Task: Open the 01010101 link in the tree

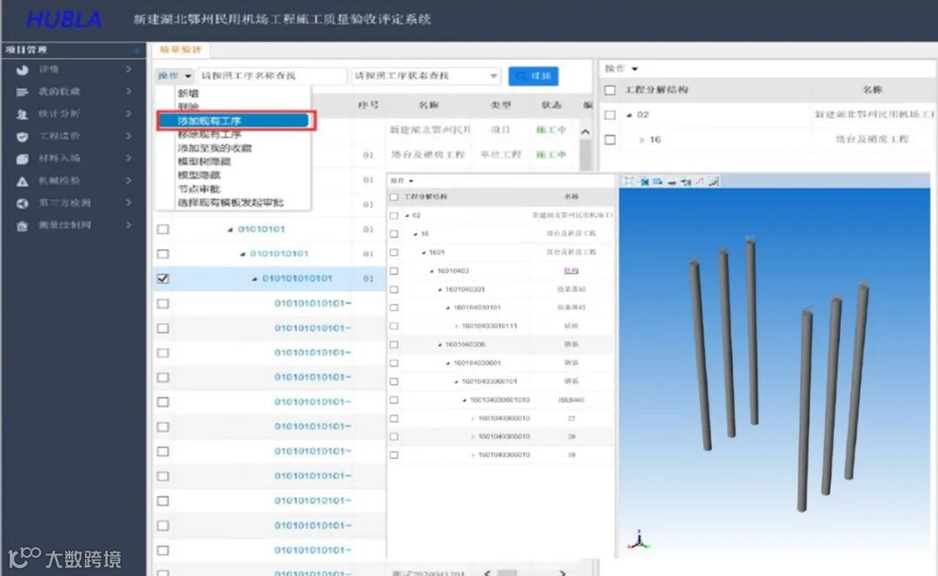Action: click(x=261, y=229)
